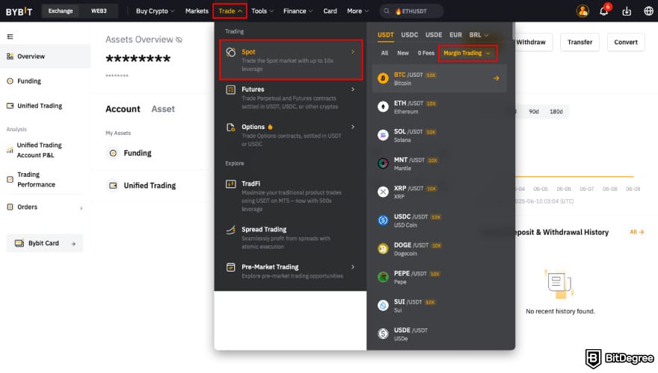
Task: Click the magnifier icon in search box
Action: coord(387,11)
